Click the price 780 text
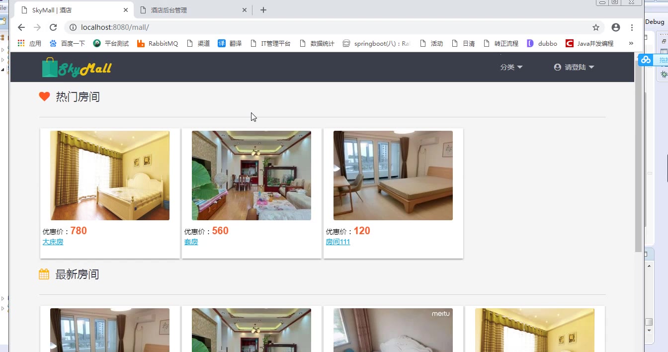This screenshot has height=352, width=668. 79,231
